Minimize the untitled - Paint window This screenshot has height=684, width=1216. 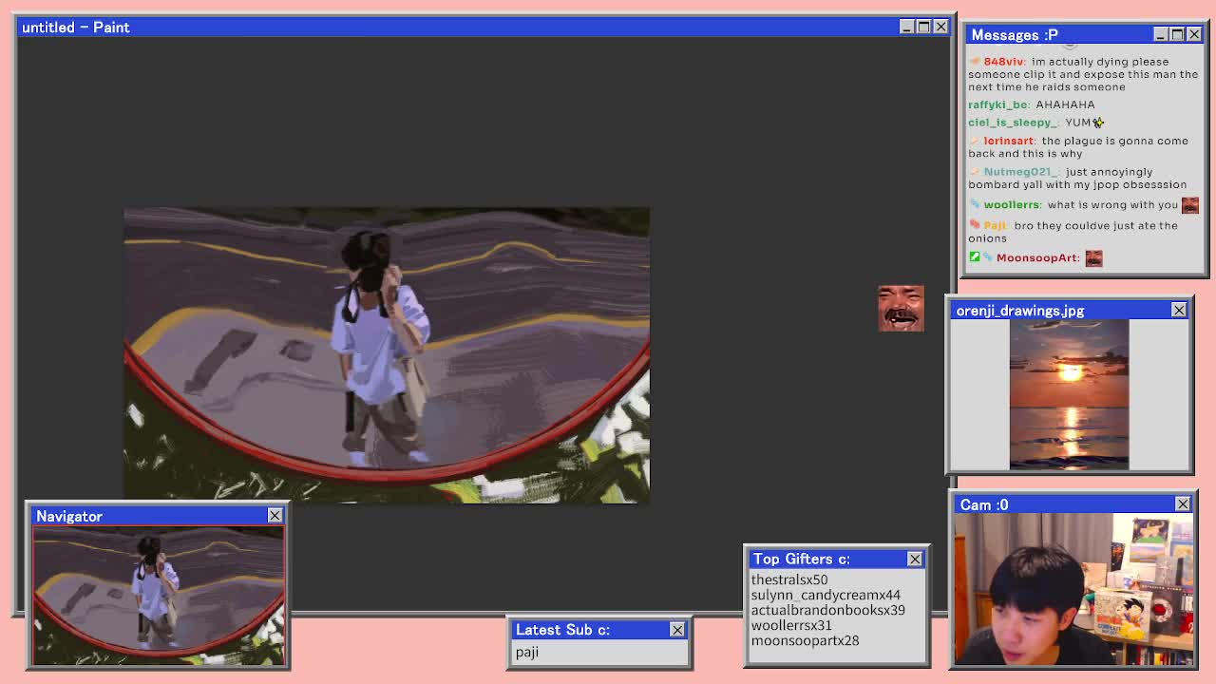pyautogui.click(x=906, y=27)
